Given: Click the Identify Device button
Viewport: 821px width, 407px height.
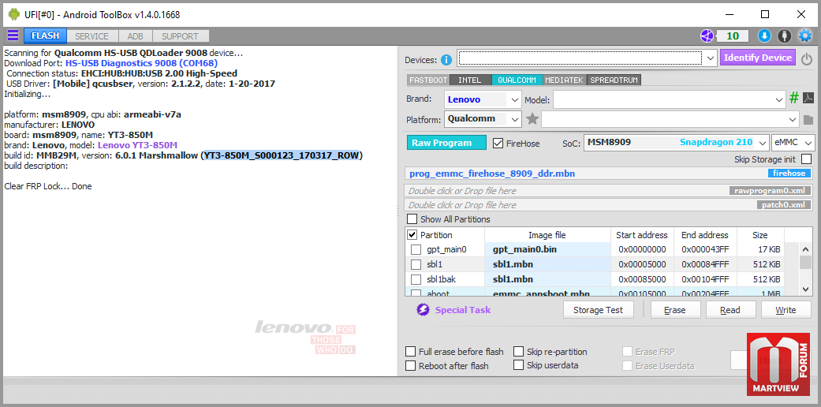Looking at the screenshot, I should coord(758,58).
